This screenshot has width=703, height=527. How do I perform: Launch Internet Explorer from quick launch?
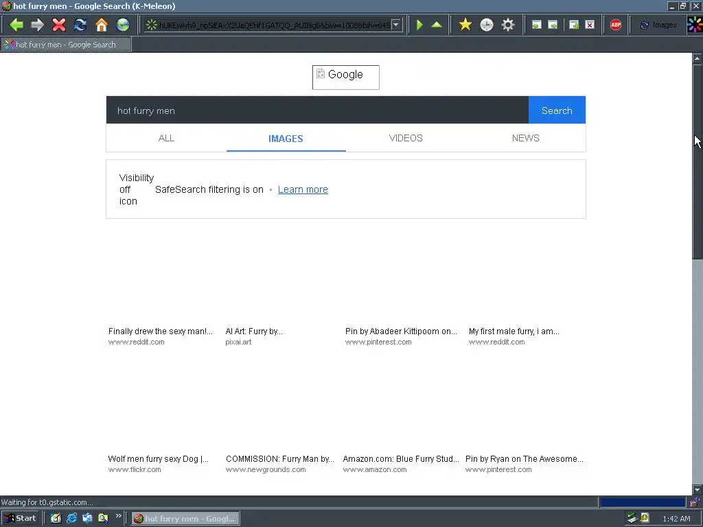click(71, 518)
